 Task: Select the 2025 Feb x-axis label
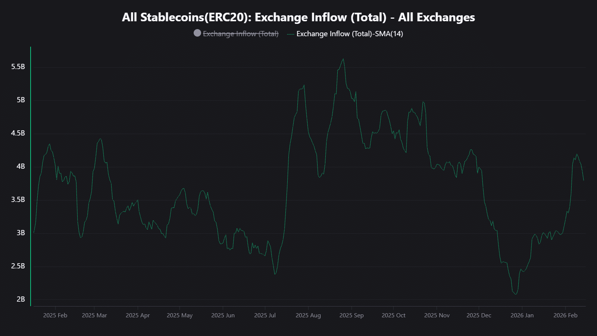[x=55, y=315]
